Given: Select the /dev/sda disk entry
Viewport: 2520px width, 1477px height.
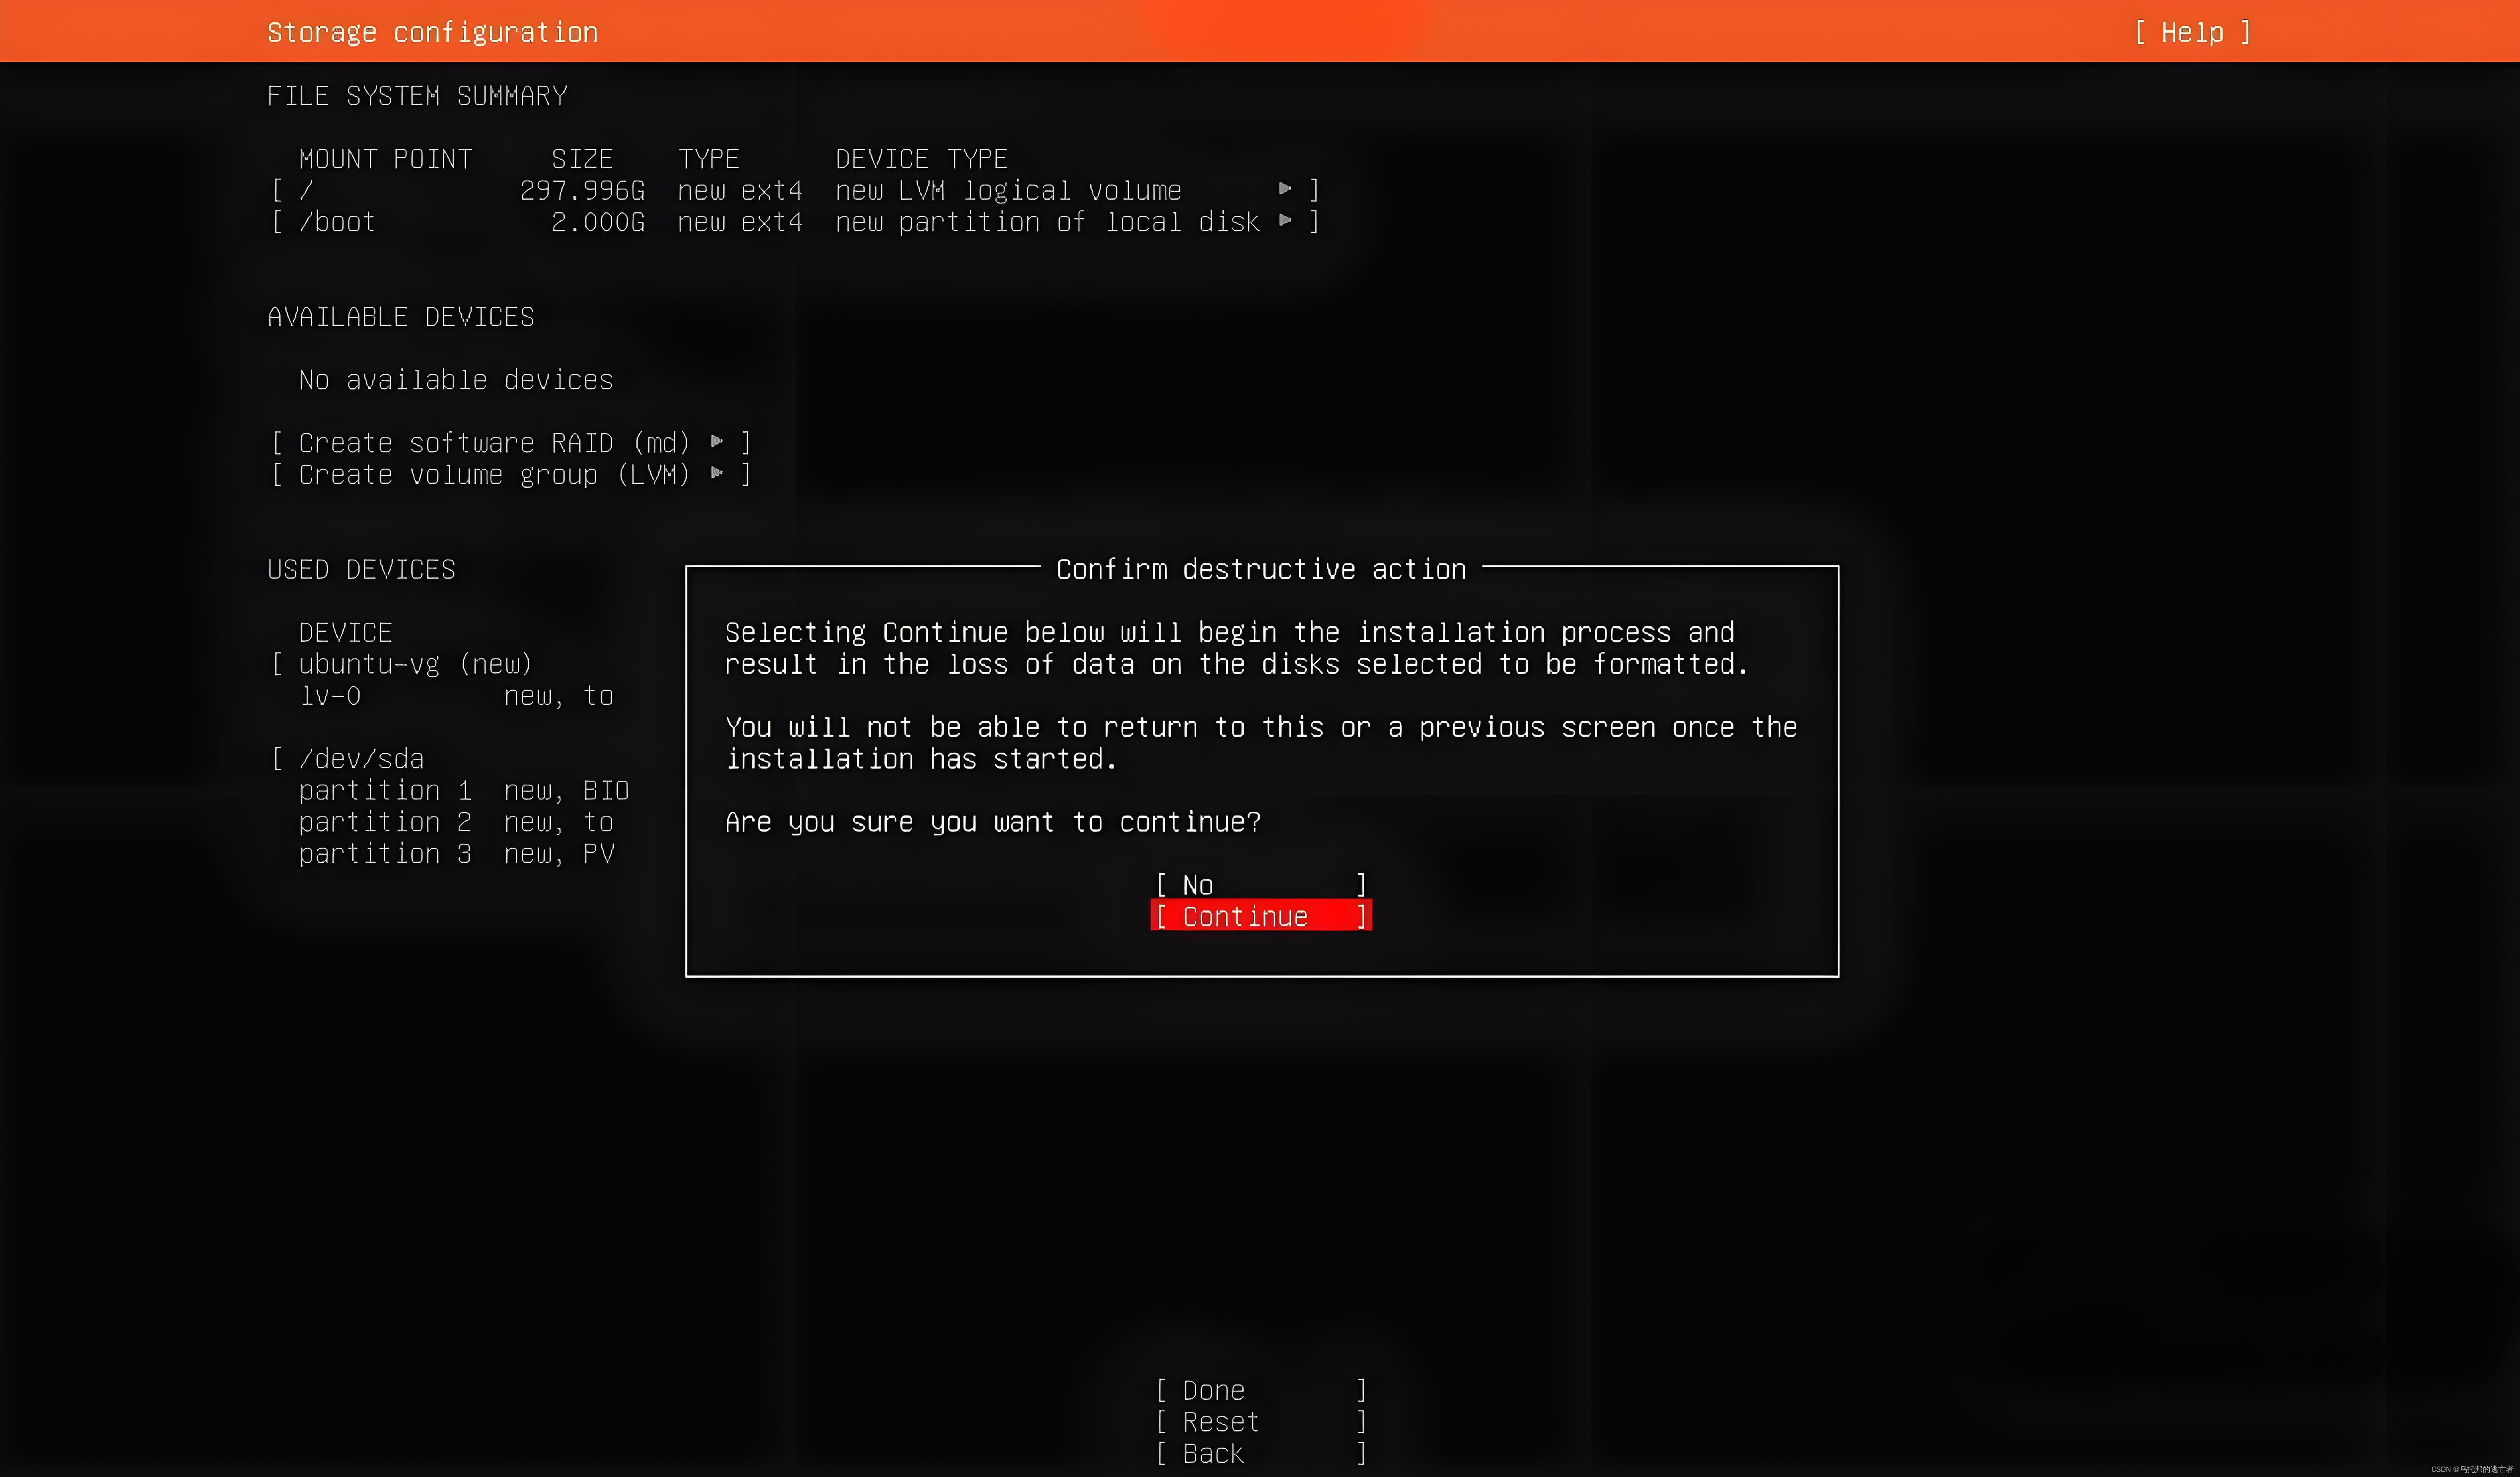Looking at the screenshot, I should 361,758.
